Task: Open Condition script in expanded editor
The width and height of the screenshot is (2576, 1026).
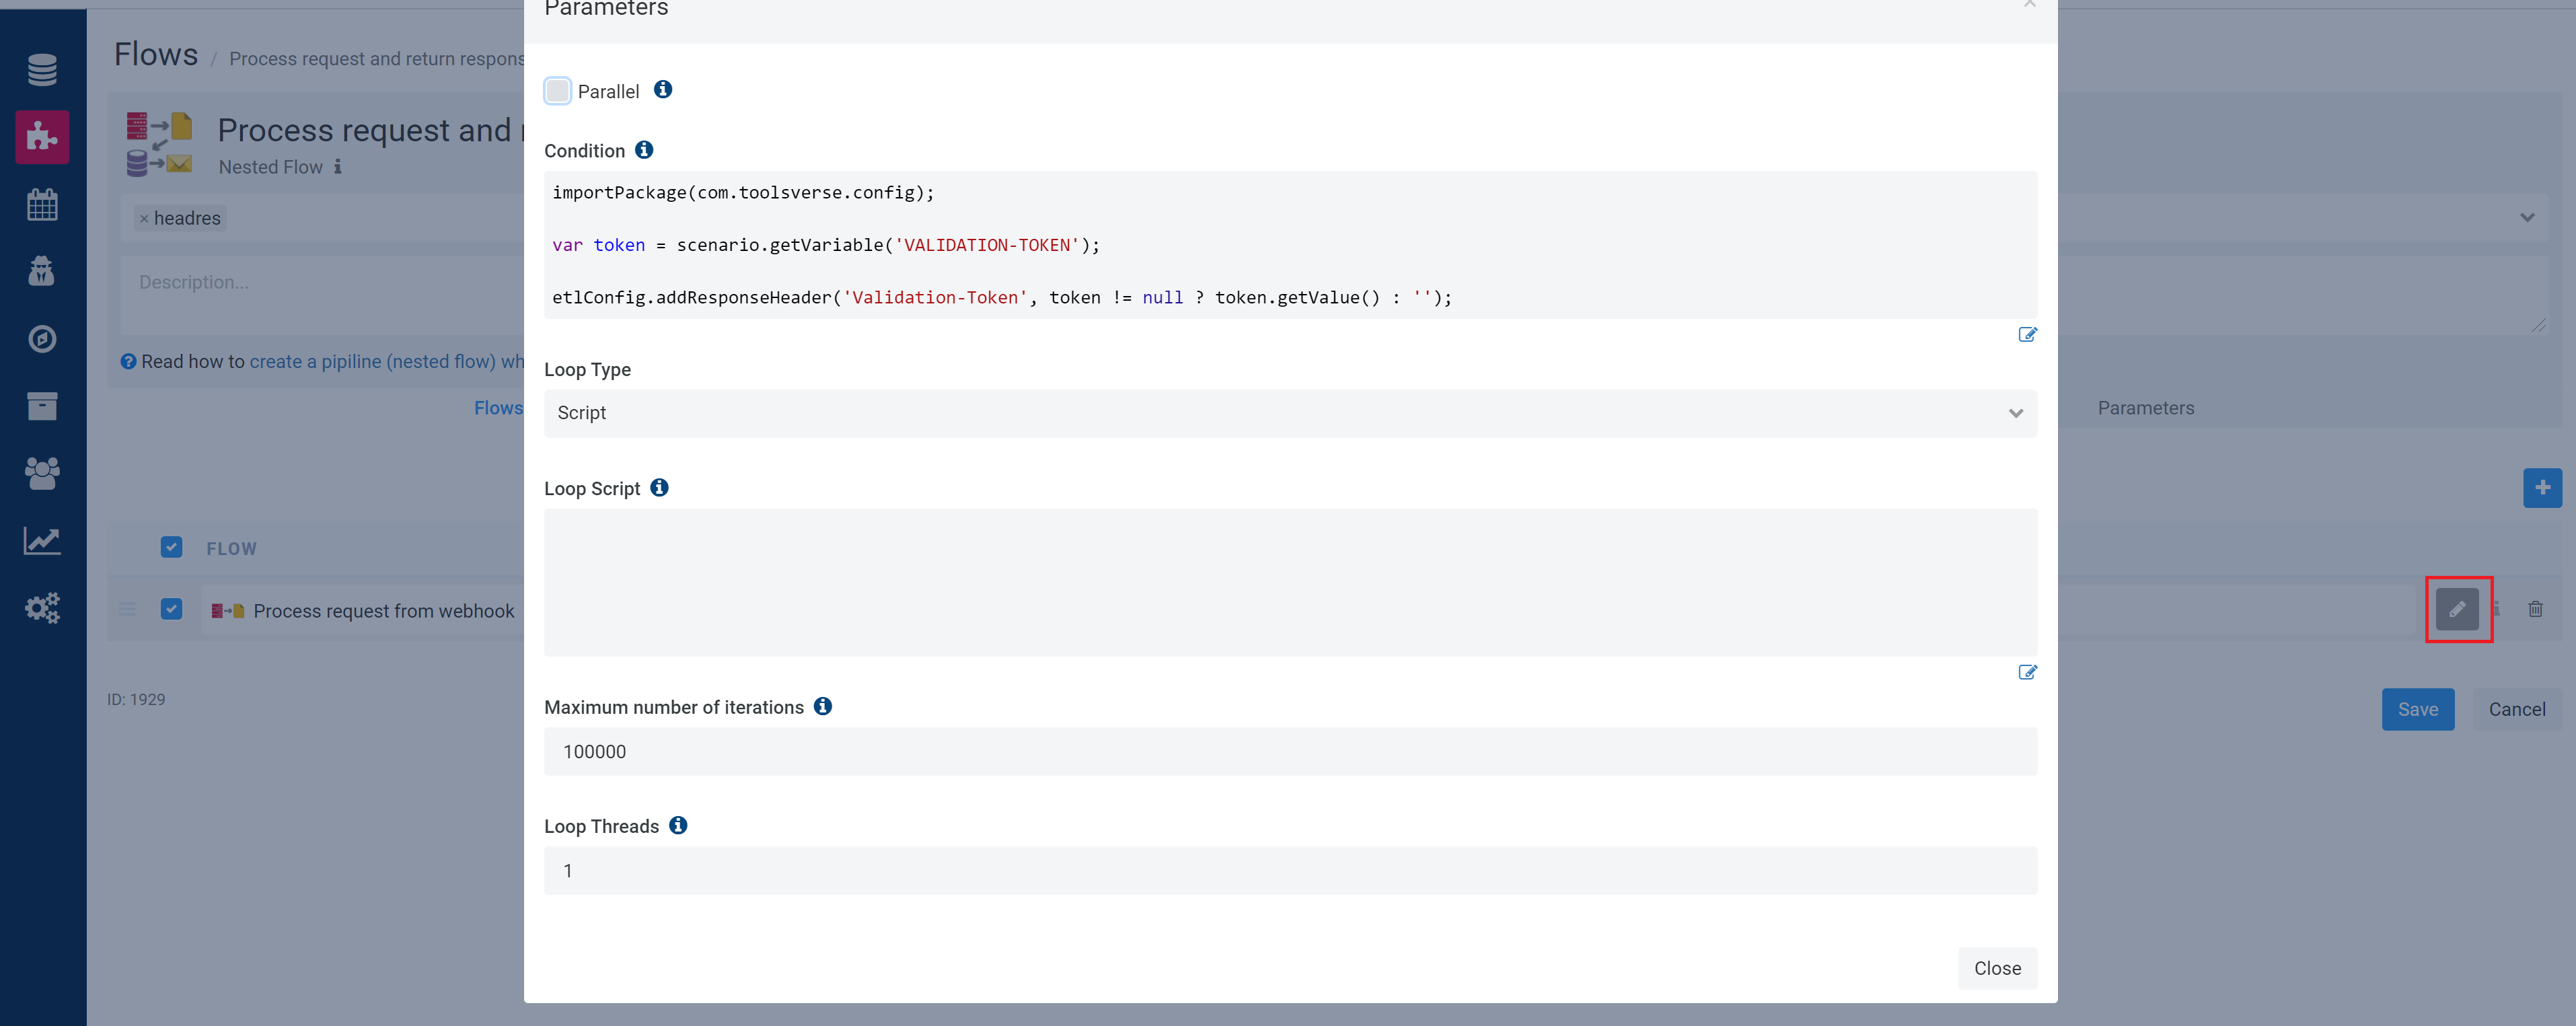Action: pos(2027,334)
